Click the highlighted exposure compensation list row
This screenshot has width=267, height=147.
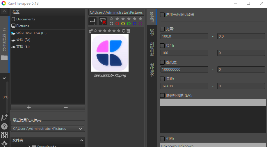pyautogui.click(x=213, y=102)
